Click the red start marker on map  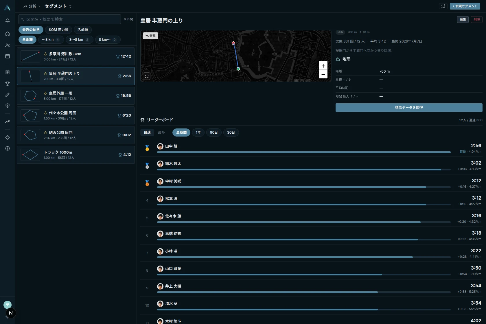click(233, 43)
